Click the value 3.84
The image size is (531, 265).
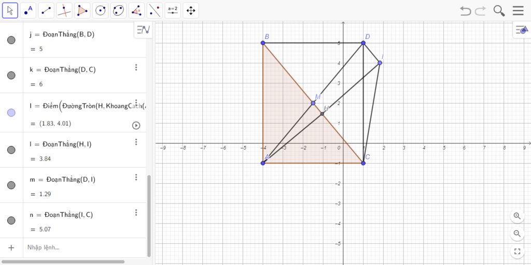[x=45, y=159]
